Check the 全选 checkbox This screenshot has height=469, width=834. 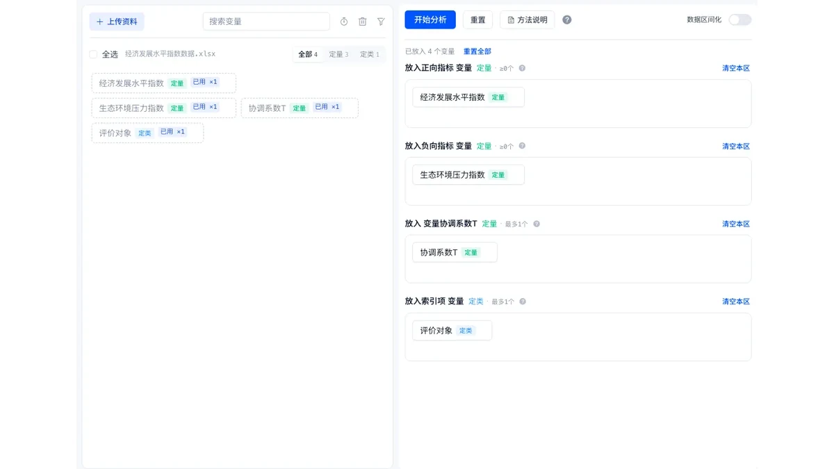tap(93, 54)
